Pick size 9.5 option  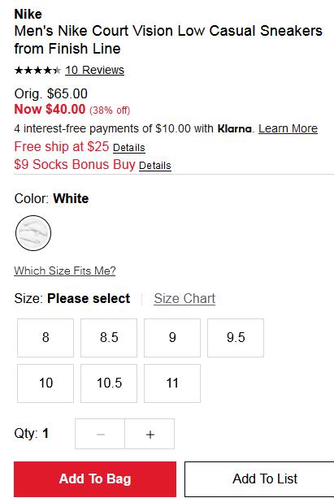tap(236, 338)
